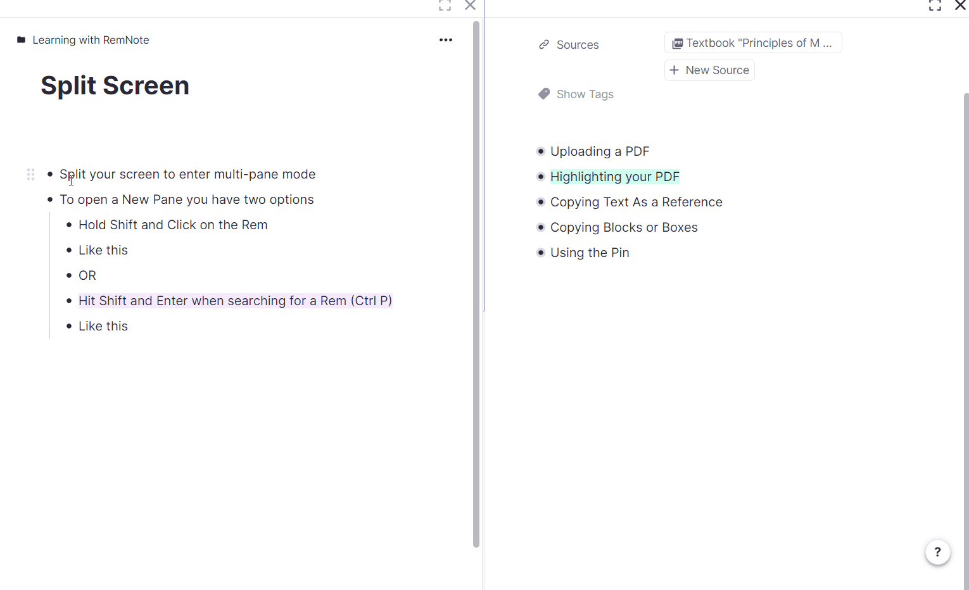969x590 pixels.
Task: Add a New Source
Action: pos(709,70)
